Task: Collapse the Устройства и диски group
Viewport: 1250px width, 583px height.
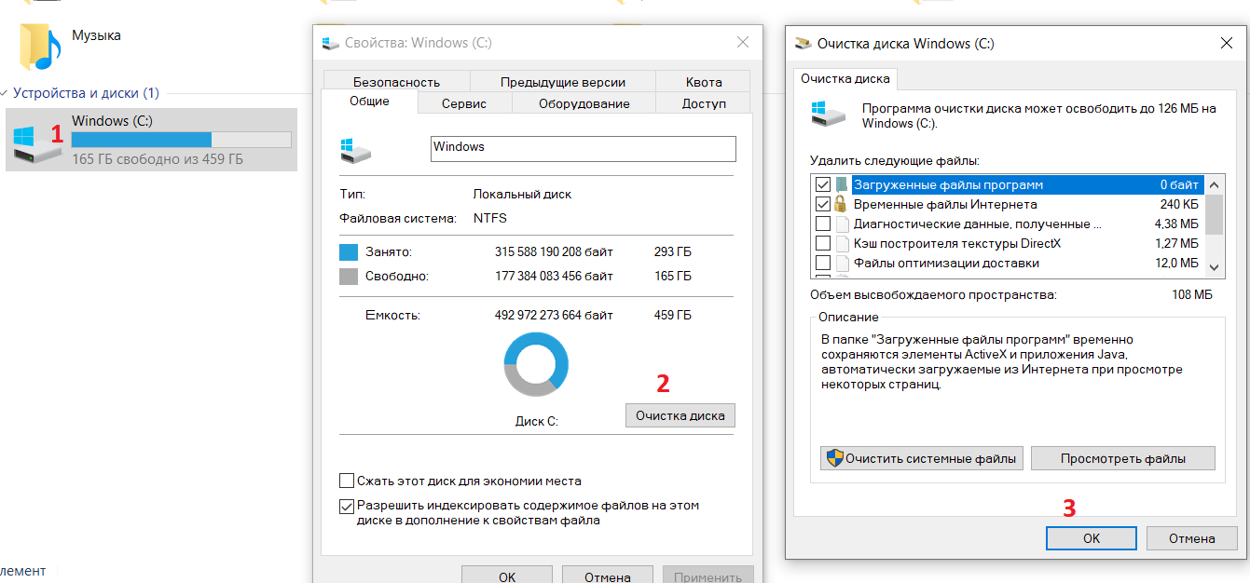Action: click(x=5, y=93)
